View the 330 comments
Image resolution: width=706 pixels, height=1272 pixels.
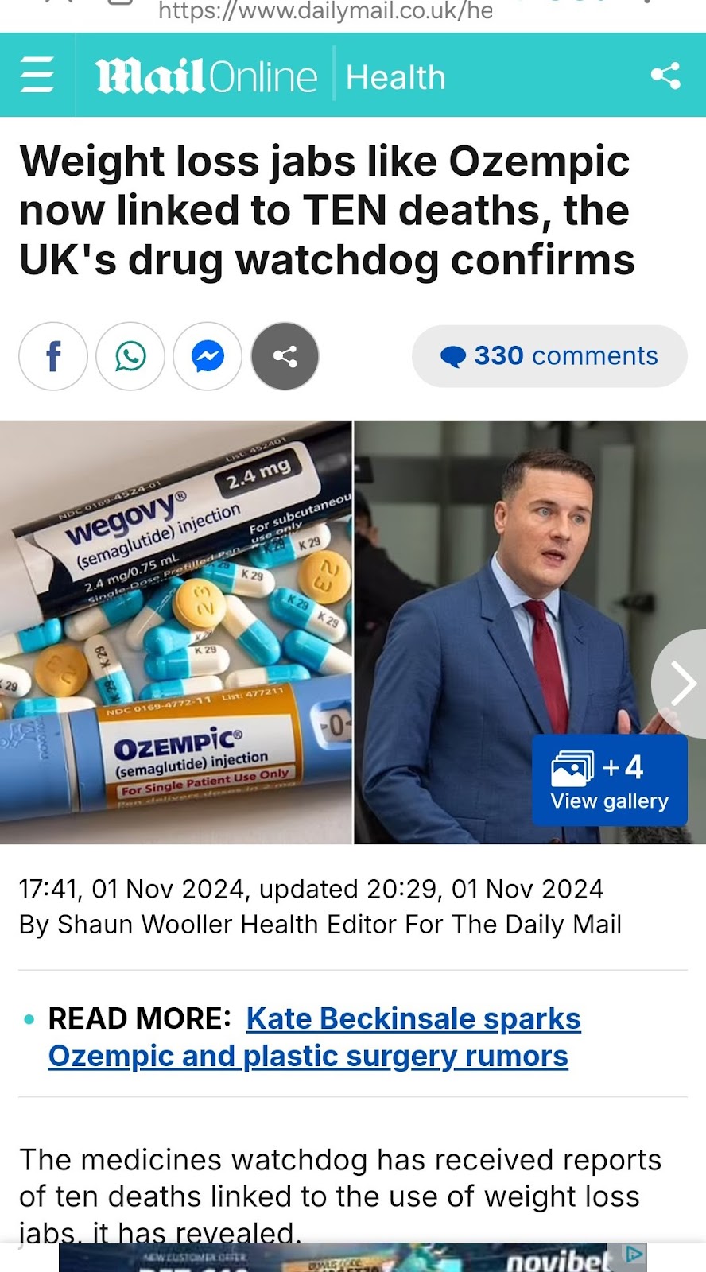click(x=549, y=356)
